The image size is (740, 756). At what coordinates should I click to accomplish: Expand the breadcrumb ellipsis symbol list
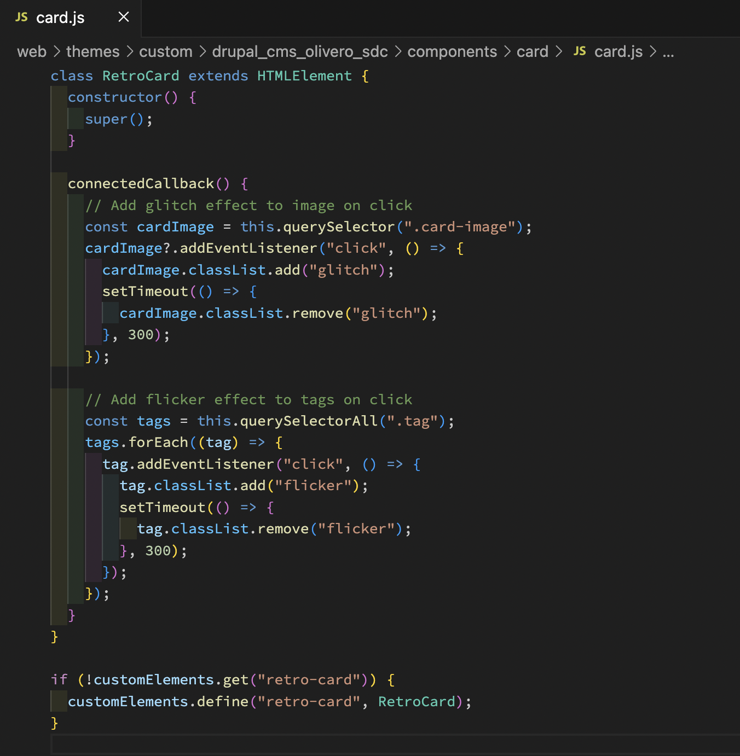[668, 53]
